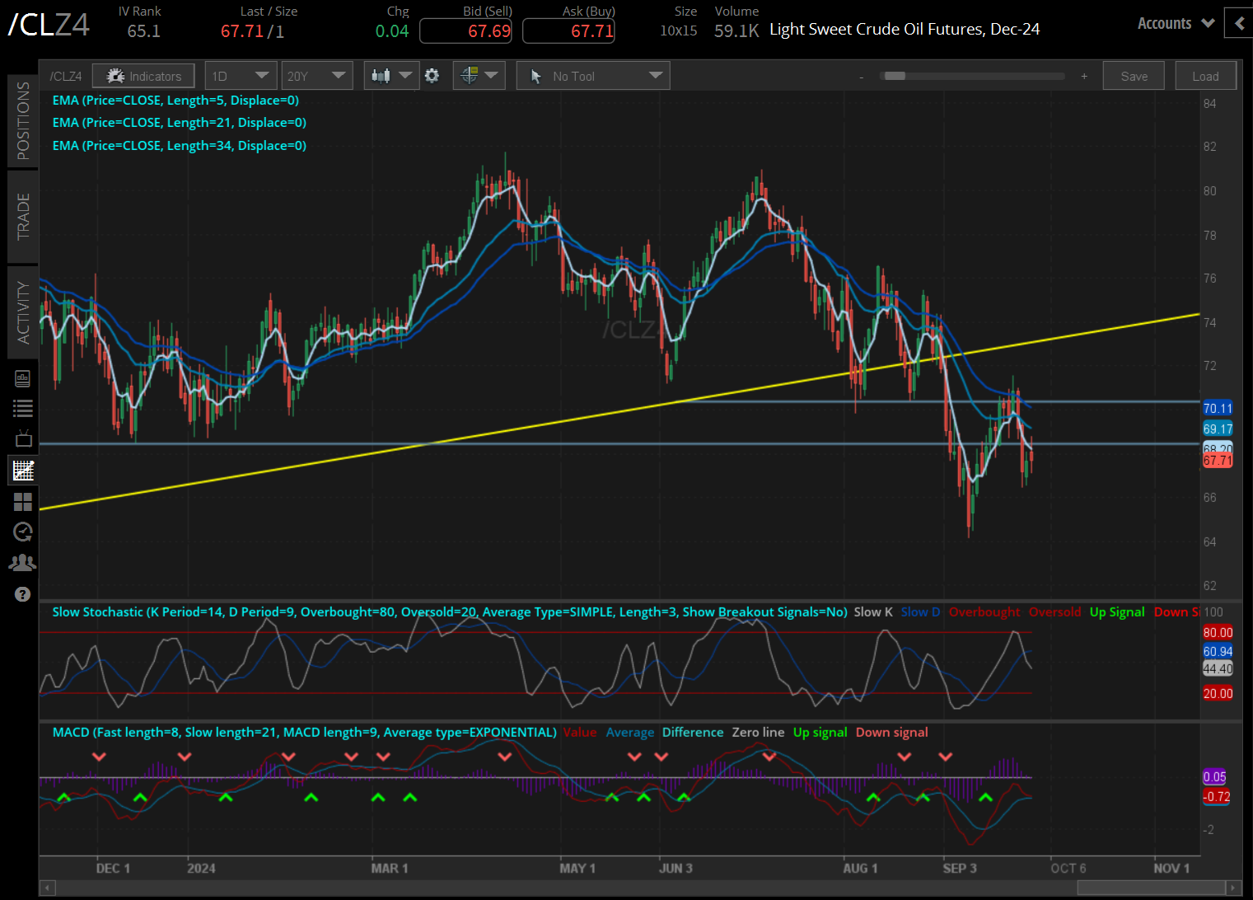1253x900 pixels.
Task: Click the charts icon in left sidebar
Action: pos(23,471)
